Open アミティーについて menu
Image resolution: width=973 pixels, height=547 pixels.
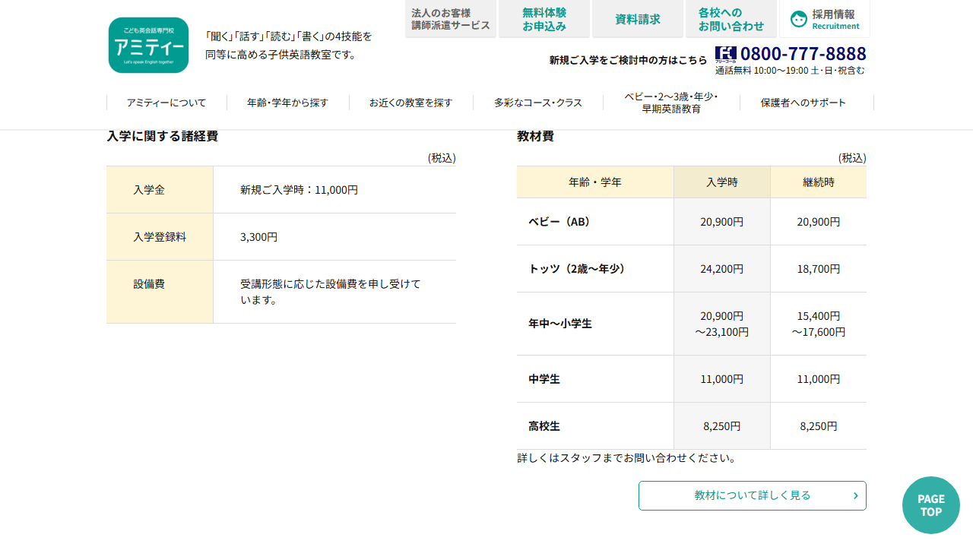tap(166, 103)
